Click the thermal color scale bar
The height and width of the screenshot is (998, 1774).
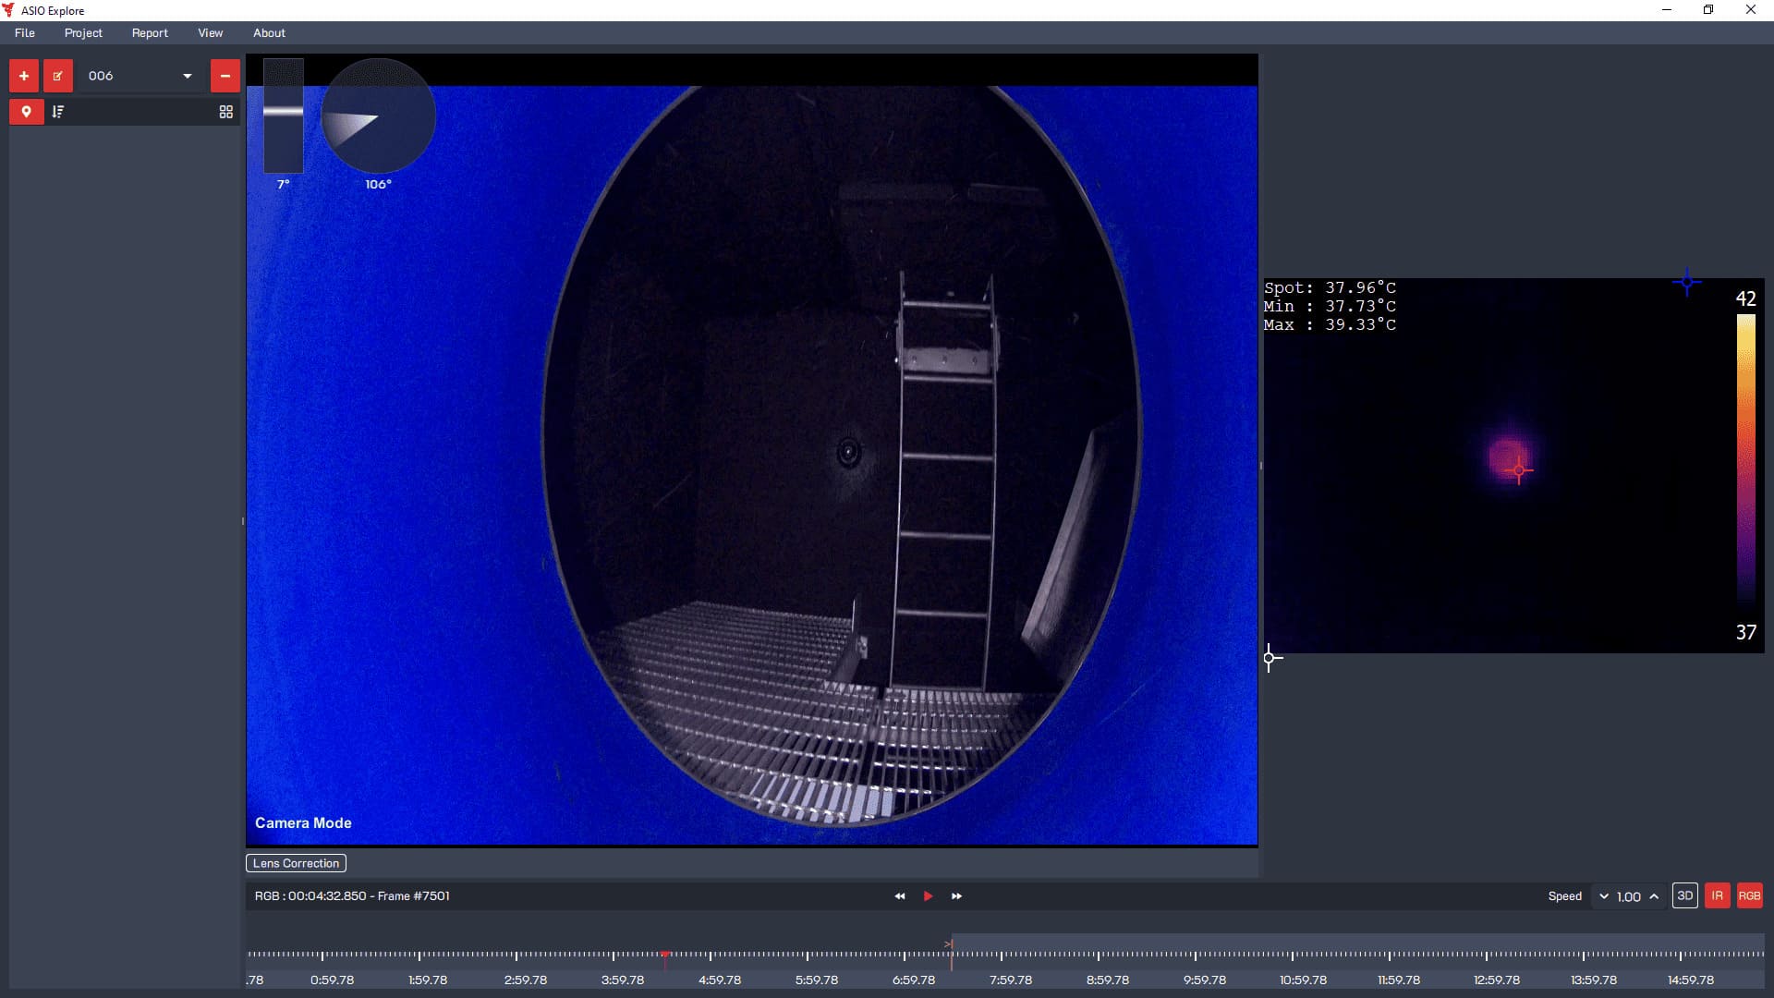(x=1745, y=462)
